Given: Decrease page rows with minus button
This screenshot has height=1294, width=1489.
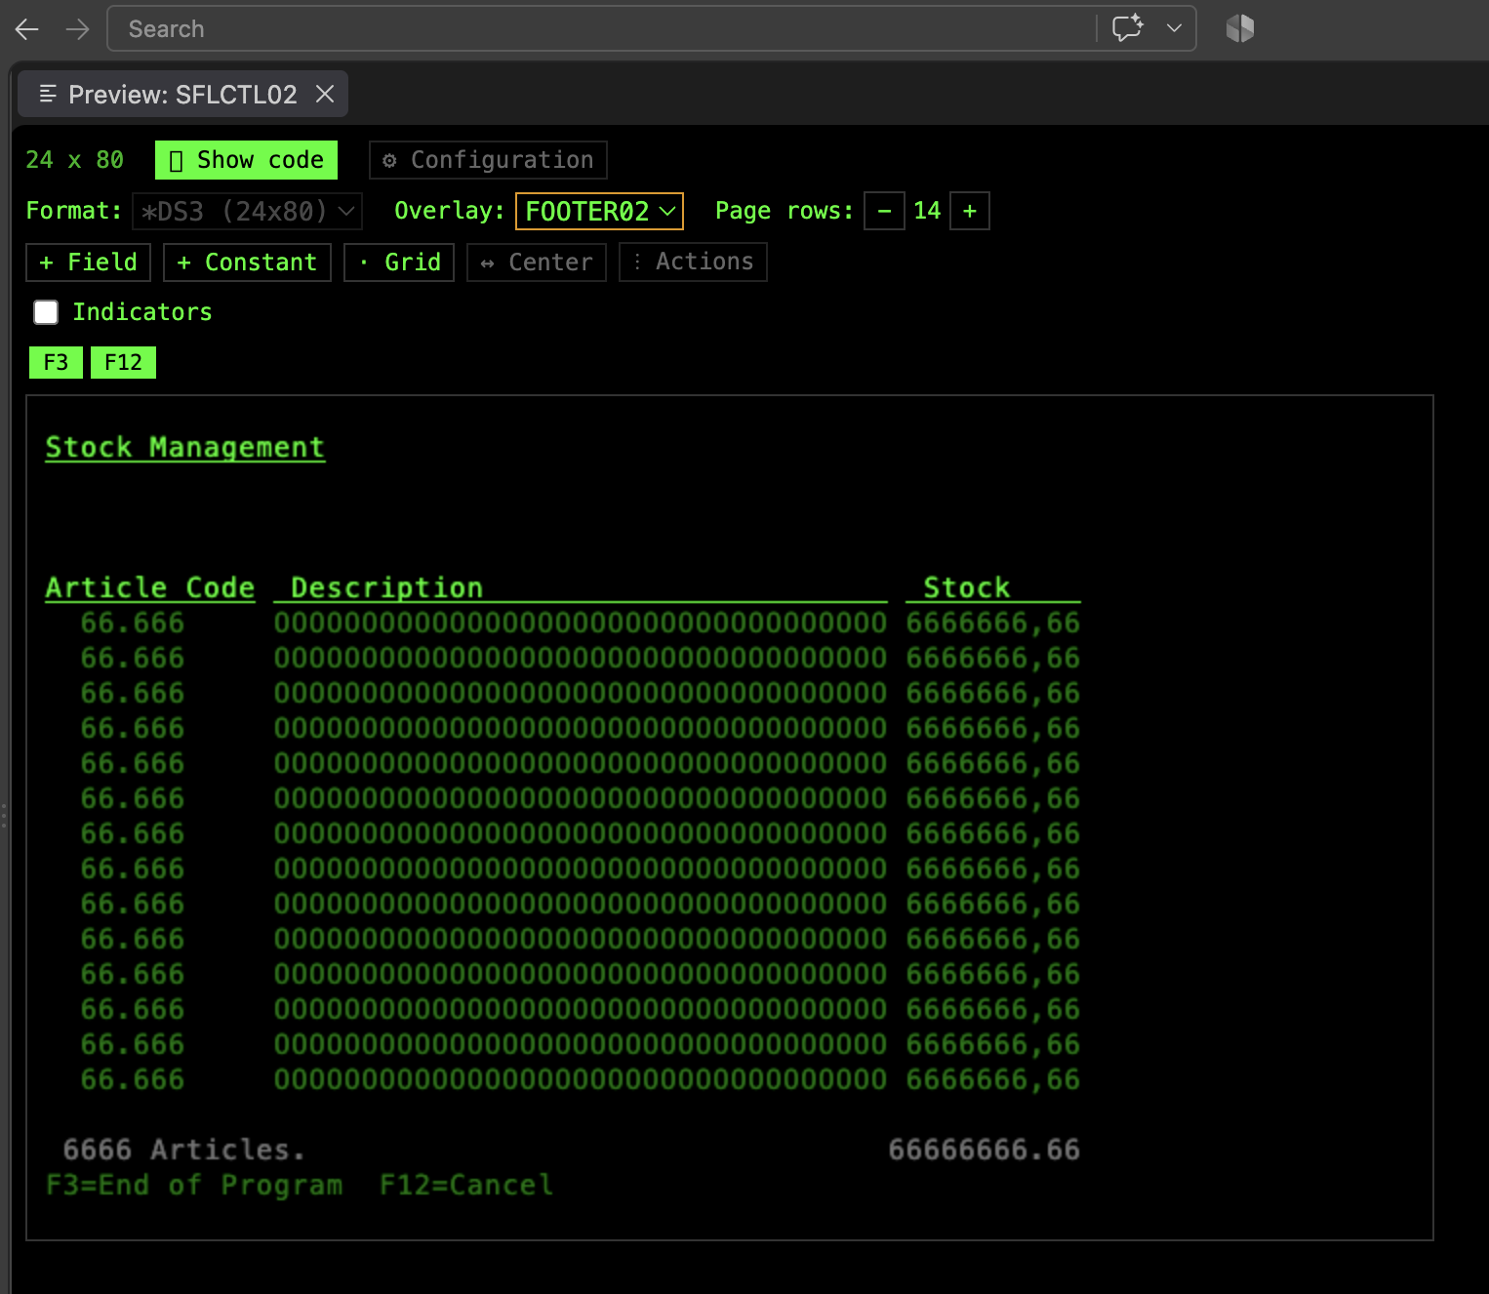Looking at the screenshot, I should (884, 211).
